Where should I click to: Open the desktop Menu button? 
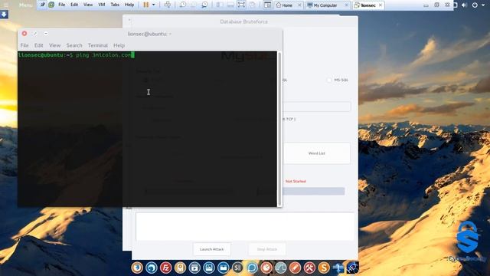25,5
